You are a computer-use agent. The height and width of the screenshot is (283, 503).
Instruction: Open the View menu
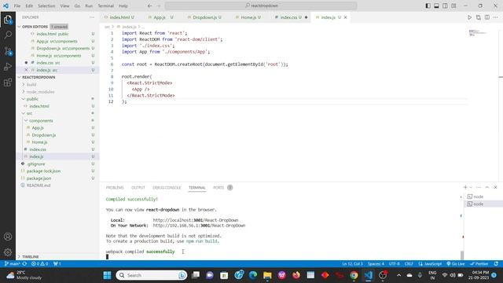coord(64,6)
